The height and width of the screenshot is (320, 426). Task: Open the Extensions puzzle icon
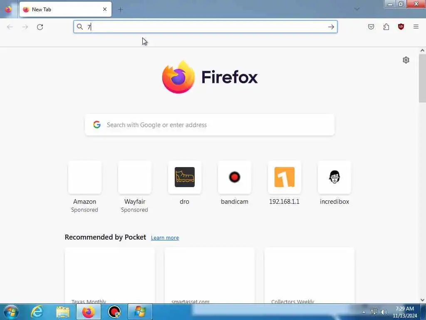(x=386, y=27)
